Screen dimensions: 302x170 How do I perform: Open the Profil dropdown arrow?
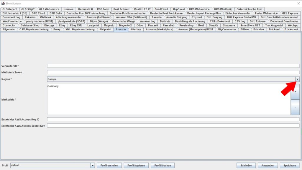pyautogui.click(x=93, y=165)
